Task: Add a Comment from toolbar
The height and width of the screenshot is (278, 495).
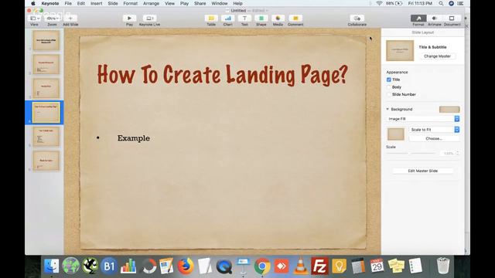Action: [x=295, y=19]
